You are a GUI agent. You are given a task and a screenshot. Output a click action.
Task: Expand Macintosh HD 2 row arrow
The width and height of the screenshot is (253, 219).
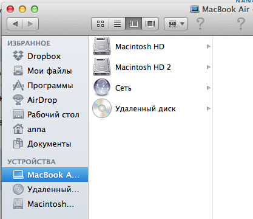(209, 67)
